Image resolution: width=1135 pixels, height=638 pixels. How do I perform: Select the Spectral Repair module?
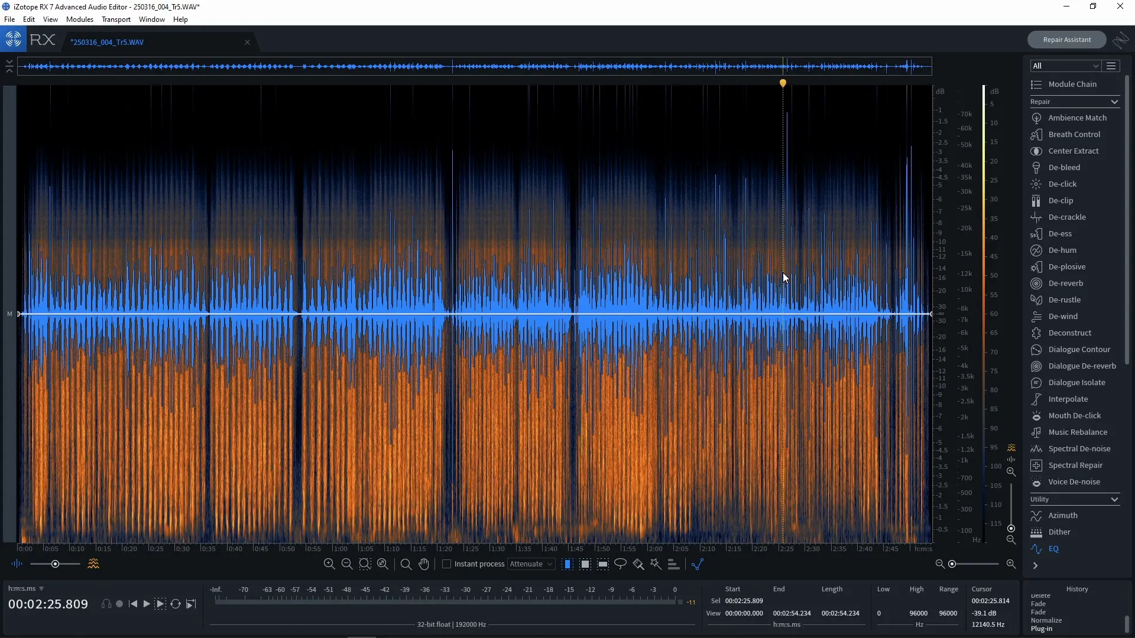1075,465
